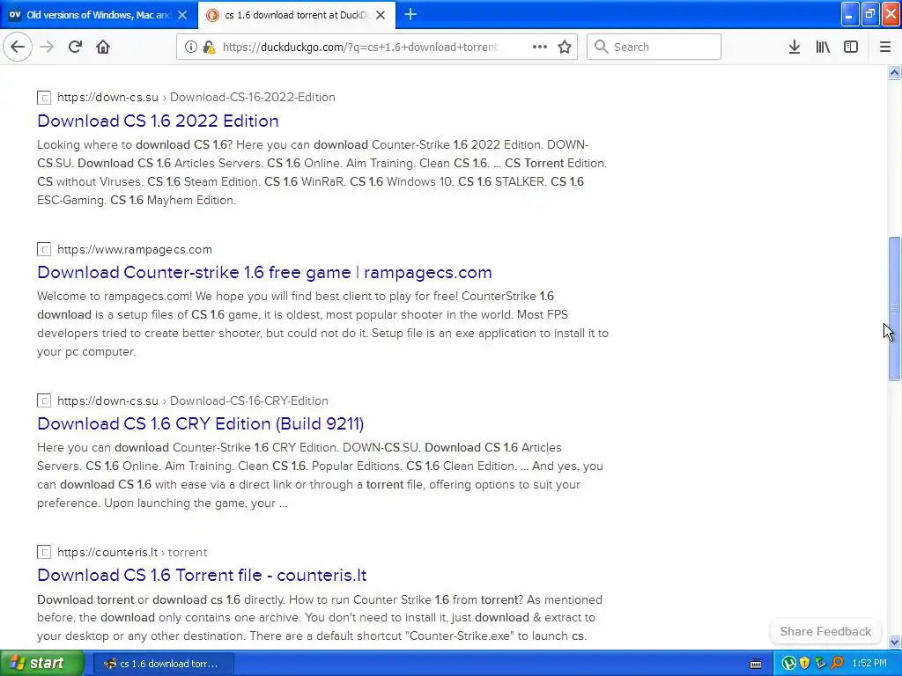This screenshot has height=676, width=902.
Task: Click favicon beside down-cs.su 2022 Edition URL
Action: (44, 98)
